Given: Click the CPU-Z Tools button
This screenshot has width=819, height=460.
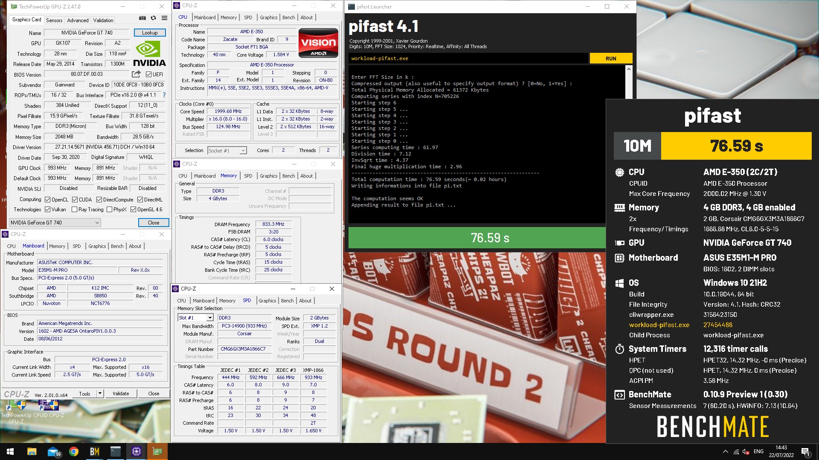Looking at the screenshot, I should [x=84, y=394].
